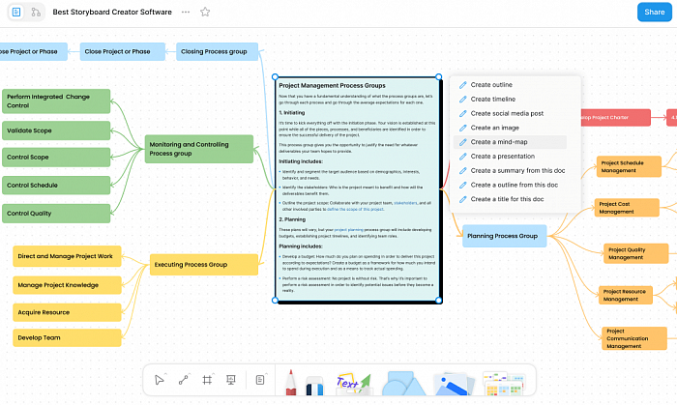Click the 2. Planning heading in document
The image size is (677, 405).
[292, 219]
